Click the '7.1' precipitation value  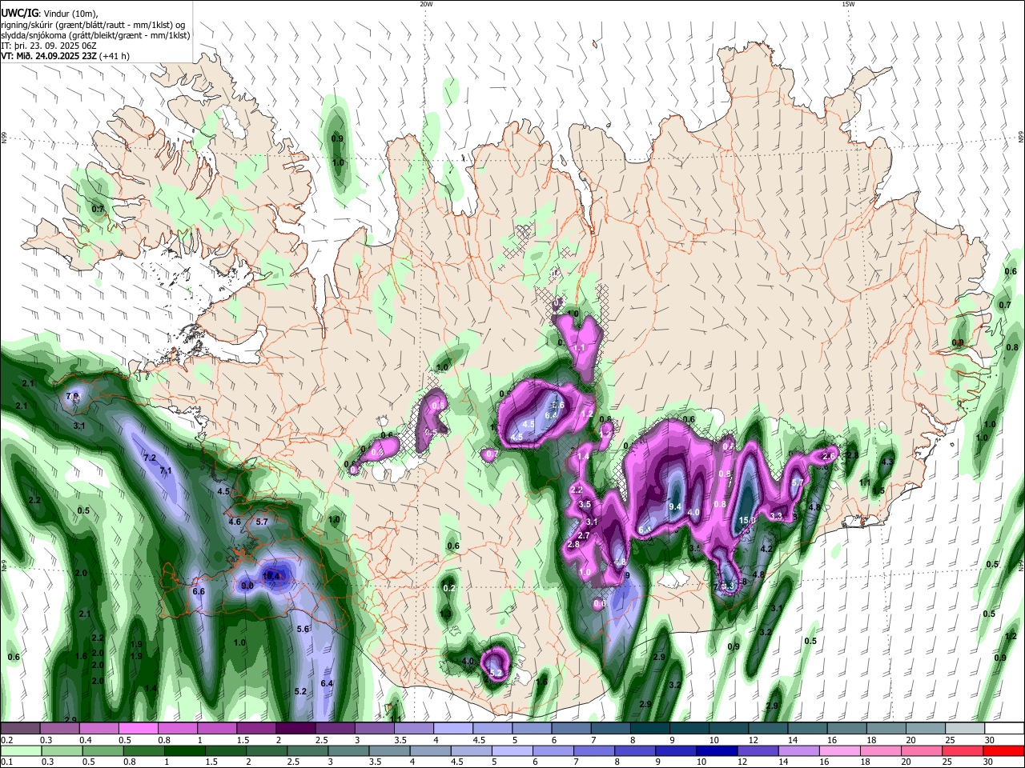[x=166, y=471]
